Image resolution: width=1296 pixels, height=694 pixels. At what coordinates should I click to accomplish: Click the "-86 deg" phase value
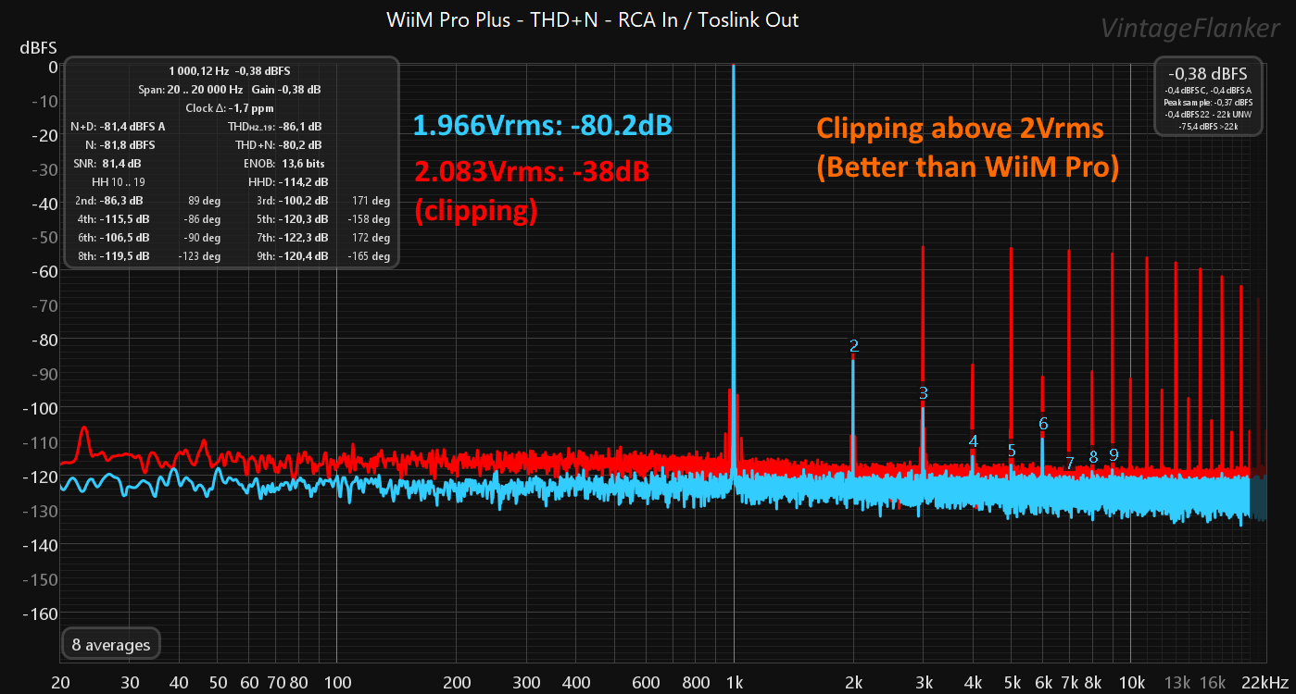pyautogui.click(x=201, y=218)
